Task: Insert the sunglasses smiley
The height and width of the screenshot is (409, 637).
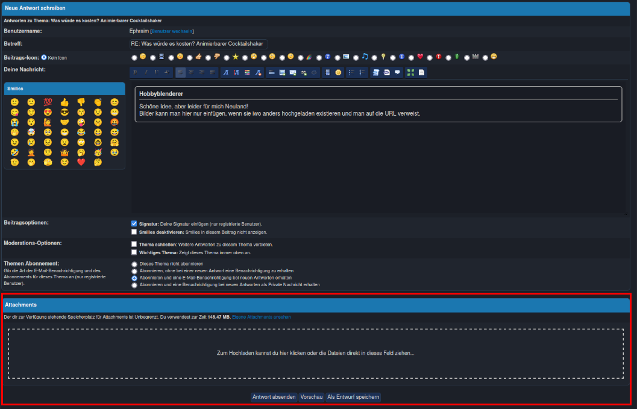Action: point(64,113)
